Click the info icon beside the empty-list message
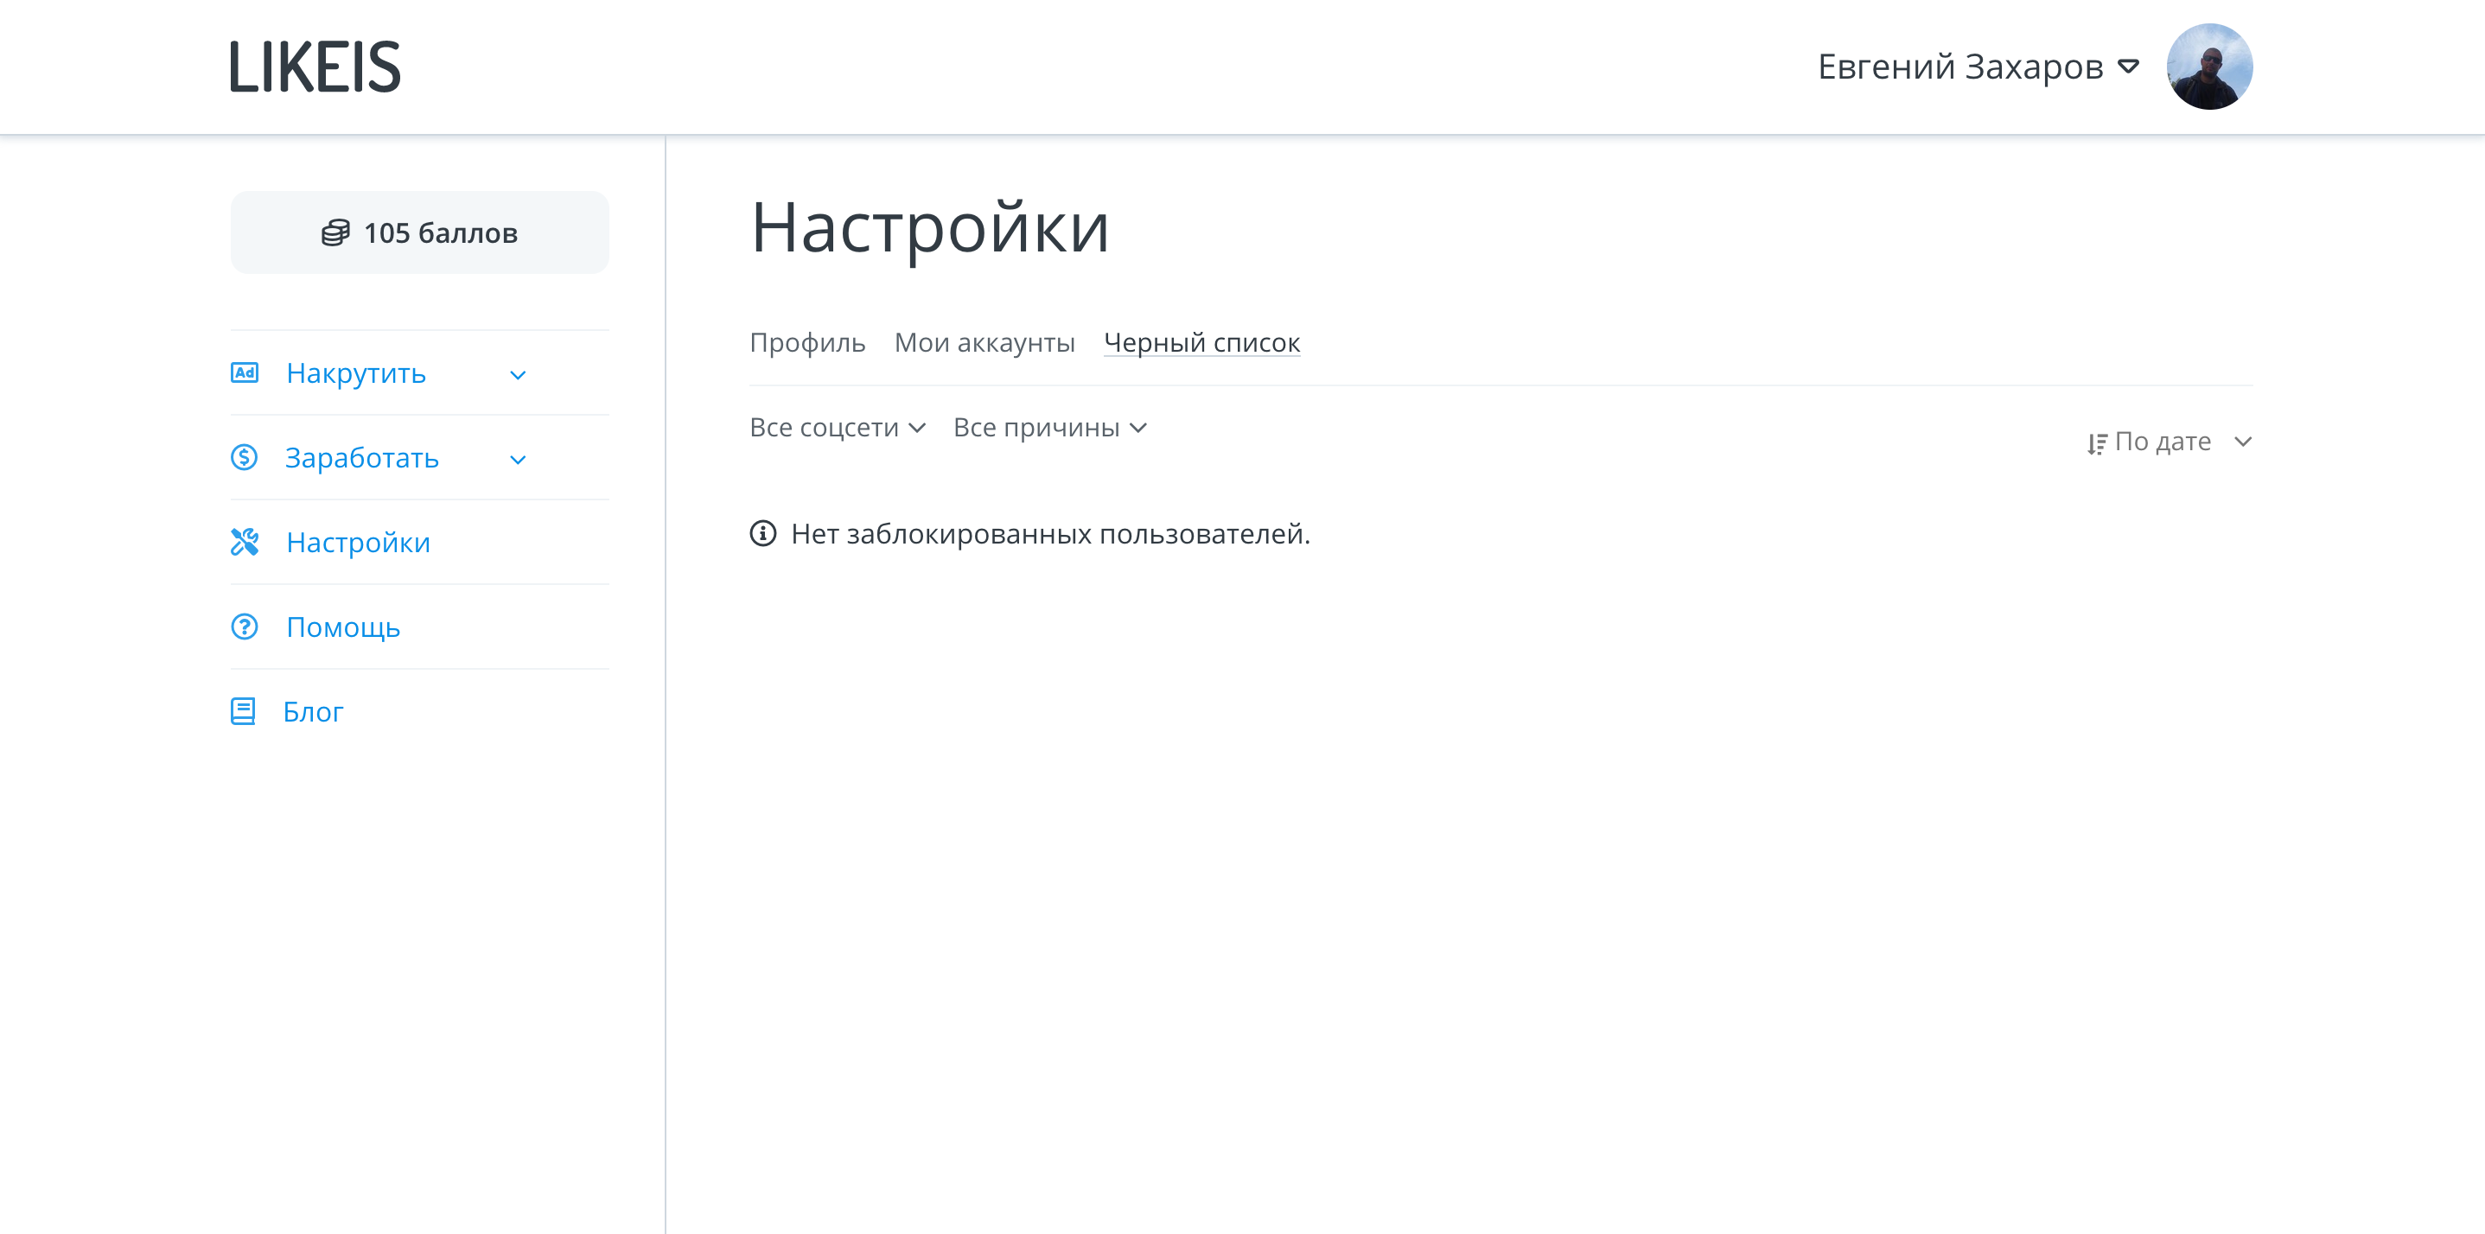Screen dimensions: 2485x1234 click(x=762, y=532)
